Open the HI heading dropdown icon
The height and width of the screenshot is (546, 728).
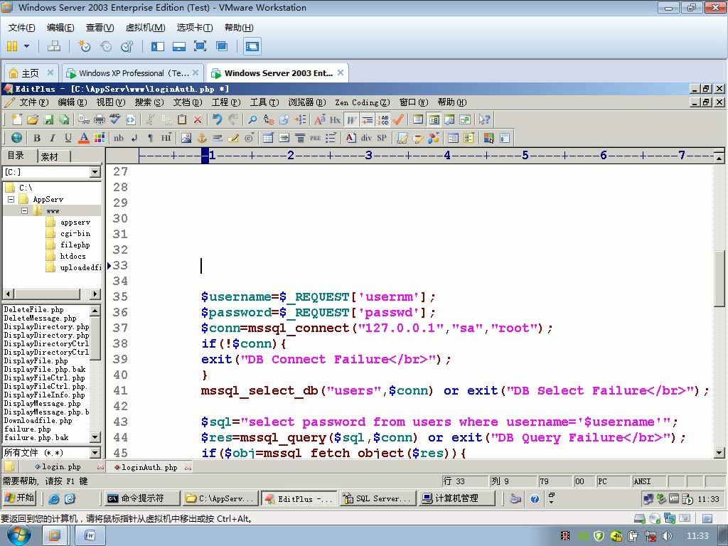pyautogui.click(x=166, y=137)
